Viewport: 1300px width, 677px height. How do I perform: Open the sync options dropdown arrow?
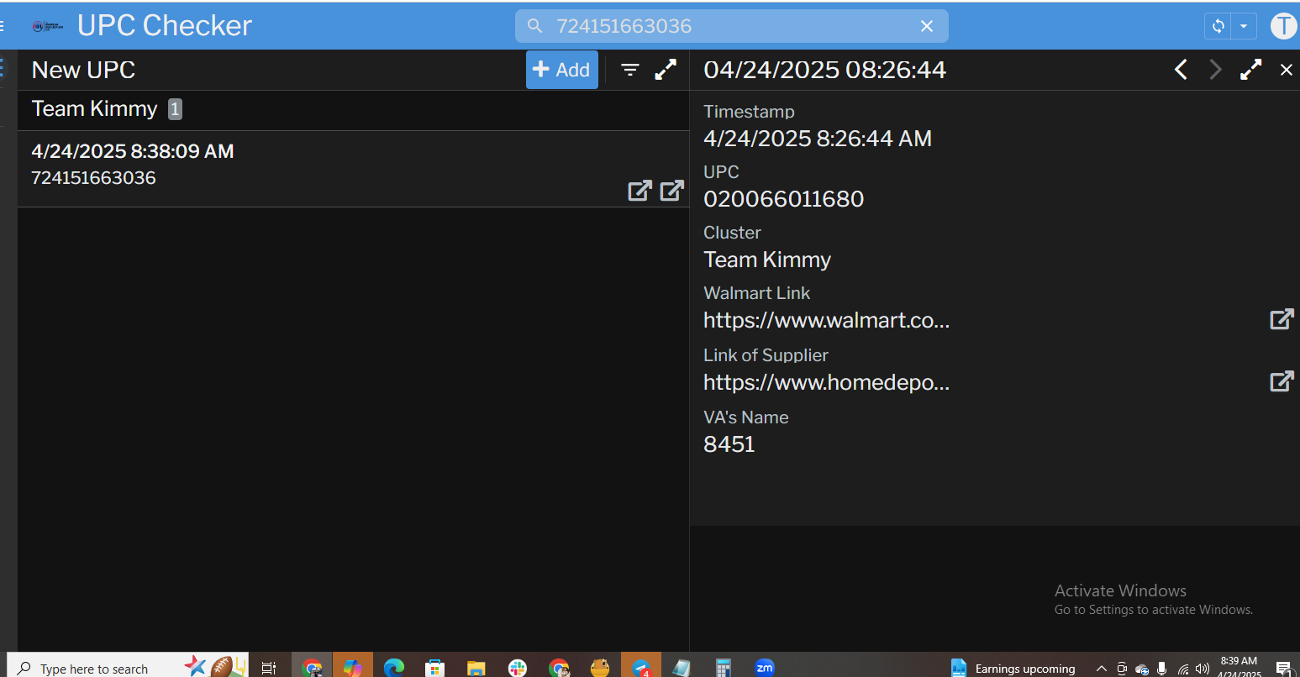(x=1244, y=26)
